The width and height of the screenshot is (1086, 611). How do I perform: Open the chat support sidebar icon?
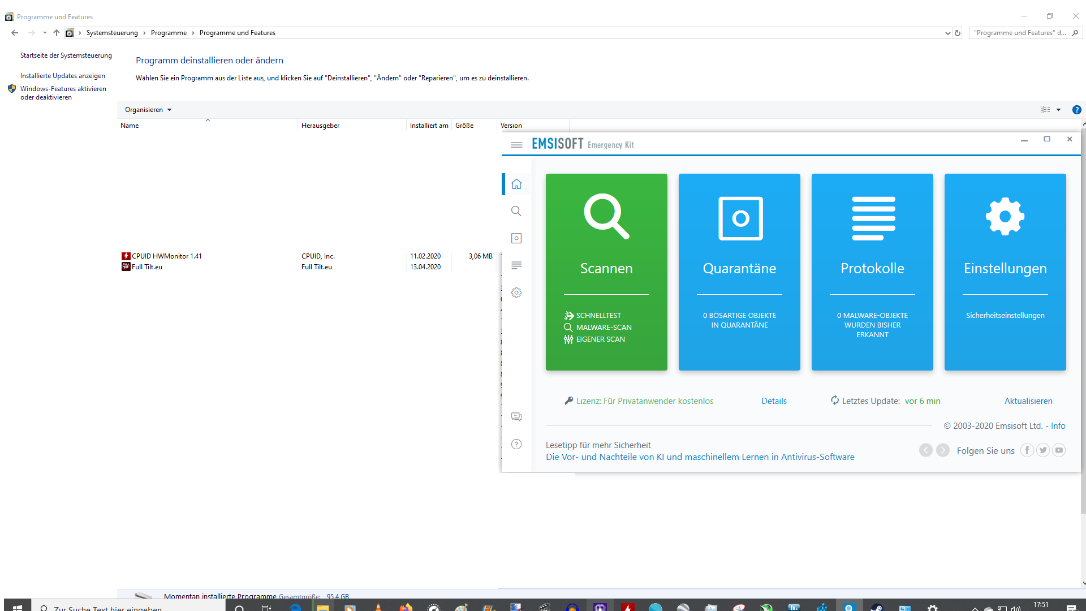click(x=516, y=417)
